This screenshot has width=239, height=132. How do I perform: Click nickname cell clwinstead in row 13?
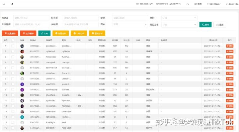click(x=67, y=111)
